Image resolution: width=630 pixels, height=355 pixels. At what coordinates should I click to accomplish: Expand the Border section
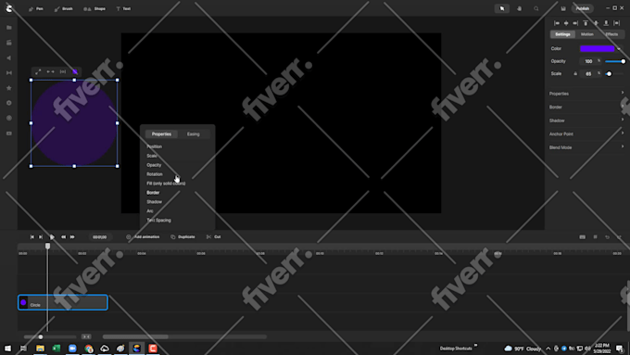[x=586, y=108]
